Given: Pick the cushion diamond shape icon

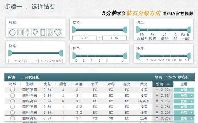Looking at the screenshot, I should pos(50,32).
